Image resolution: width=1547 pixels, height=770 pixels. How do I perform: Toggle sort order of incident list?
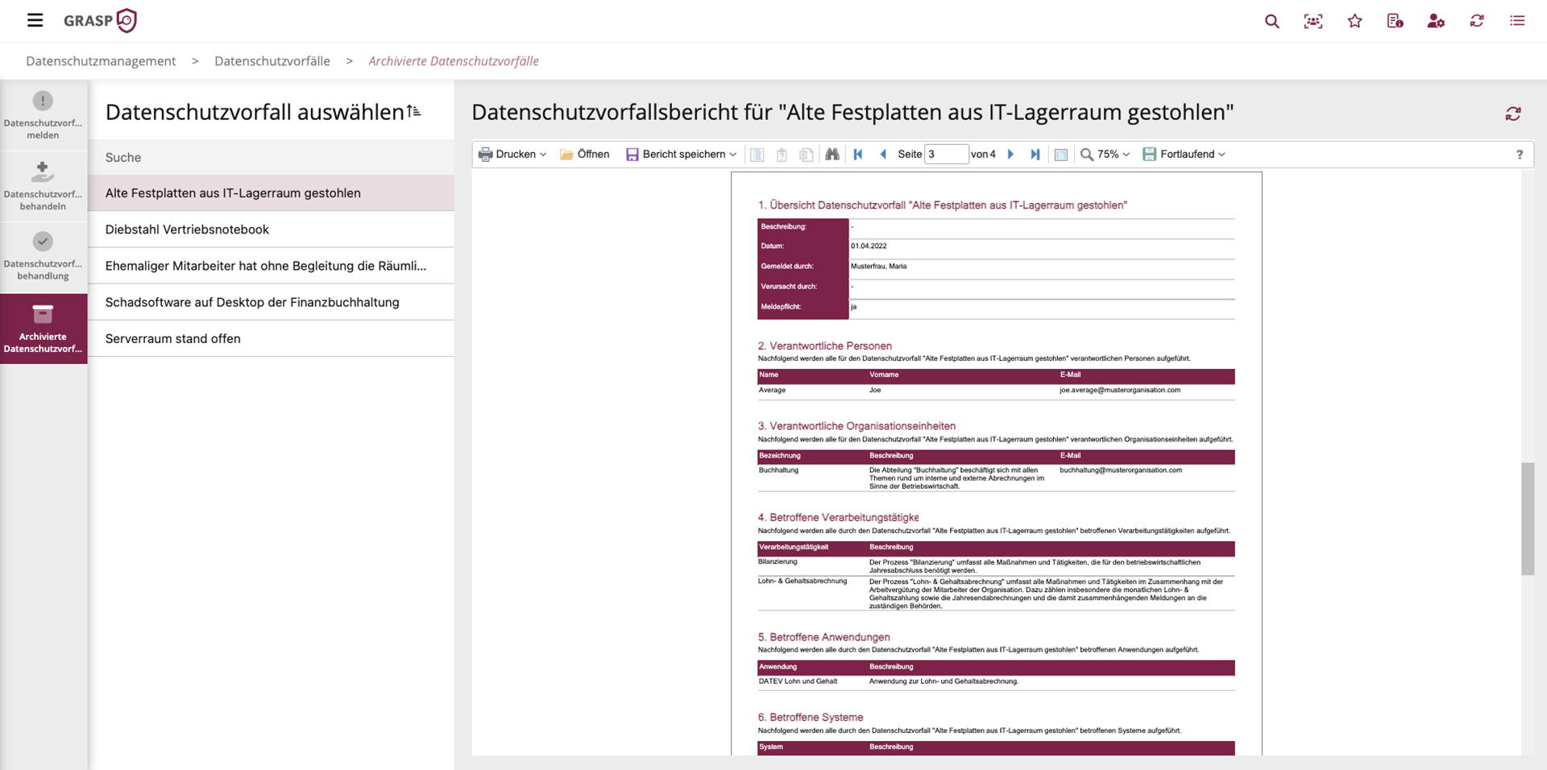414,111
